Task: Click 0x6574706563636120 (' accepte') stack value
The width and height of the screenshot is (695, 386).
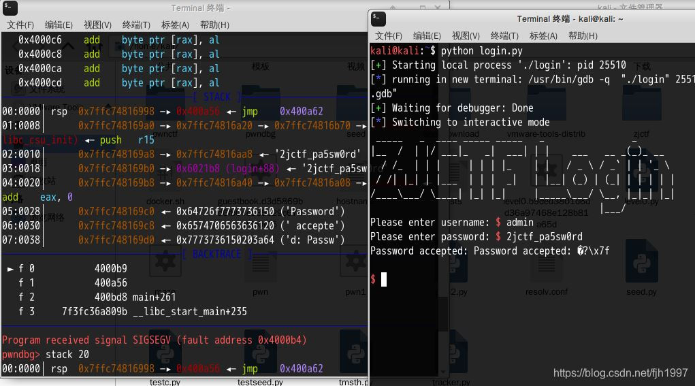Action: coord(260,225)
